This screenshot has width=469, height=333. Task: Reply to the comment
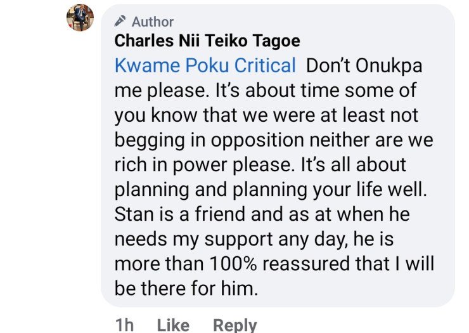(234, 325)
